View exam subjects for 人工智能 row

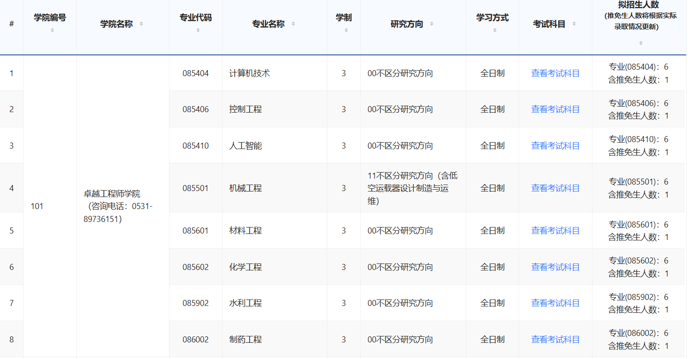click(555, 146)
